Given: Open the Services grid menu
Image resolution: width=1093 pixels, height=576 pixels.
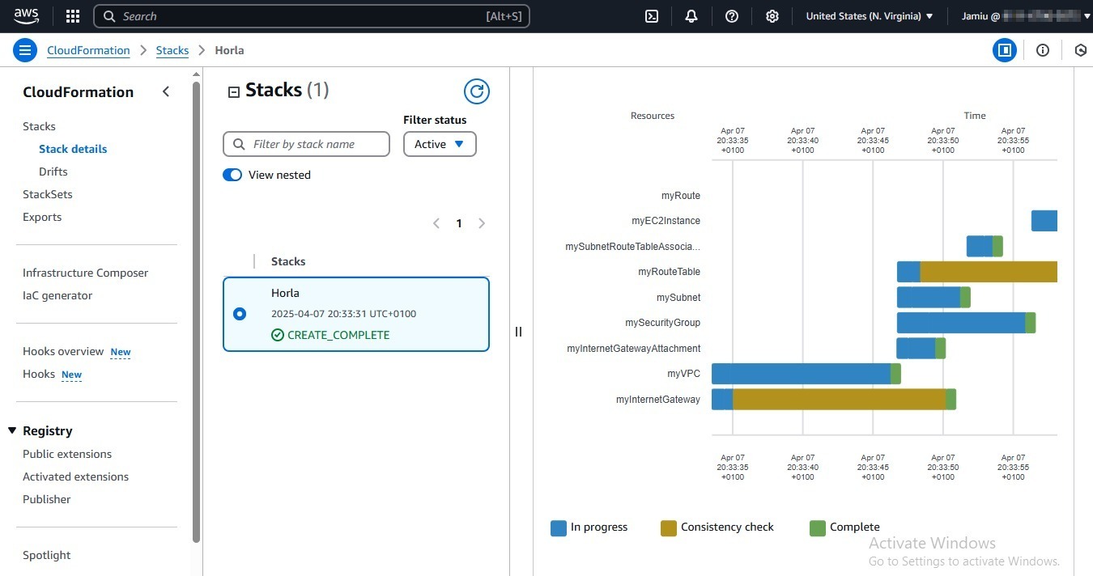Looking at the screenshot, I should point(73,16).
